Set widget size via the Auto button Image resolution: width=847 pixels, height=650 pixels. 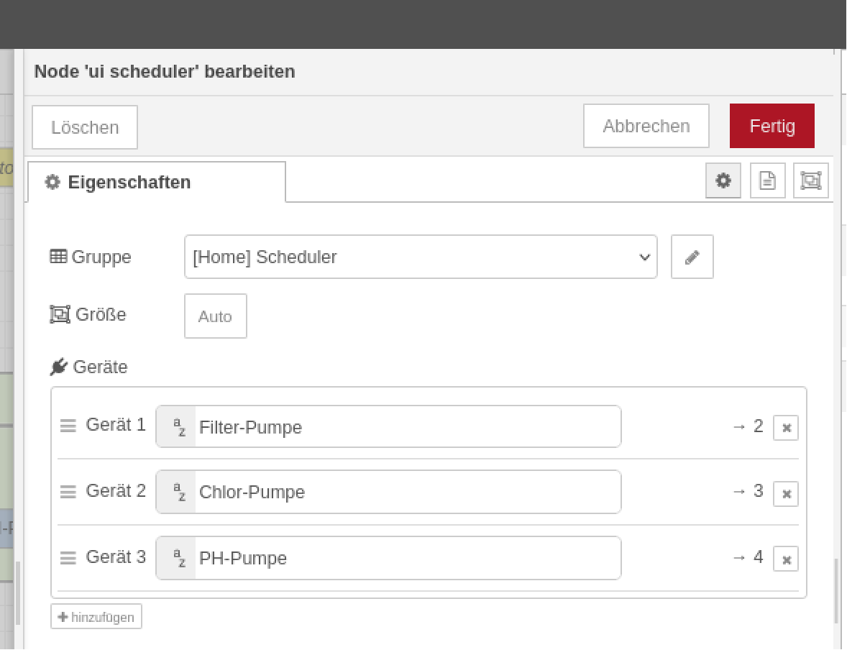pyautogui.click(x=216, y=316)
